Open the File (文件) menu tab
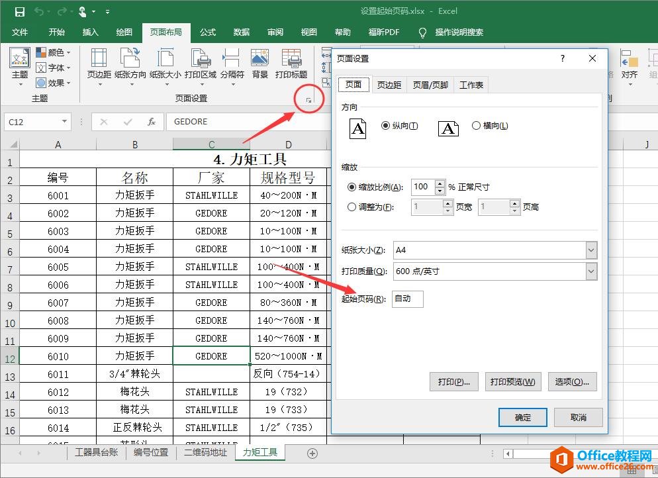This screenshot has width=658, height=478. point(20,32)
